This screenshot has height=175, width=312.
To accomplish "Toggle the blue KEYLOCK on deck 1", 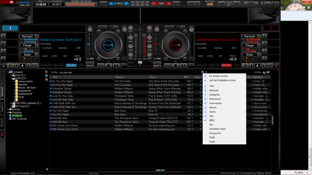I will (x=71, y=65).
